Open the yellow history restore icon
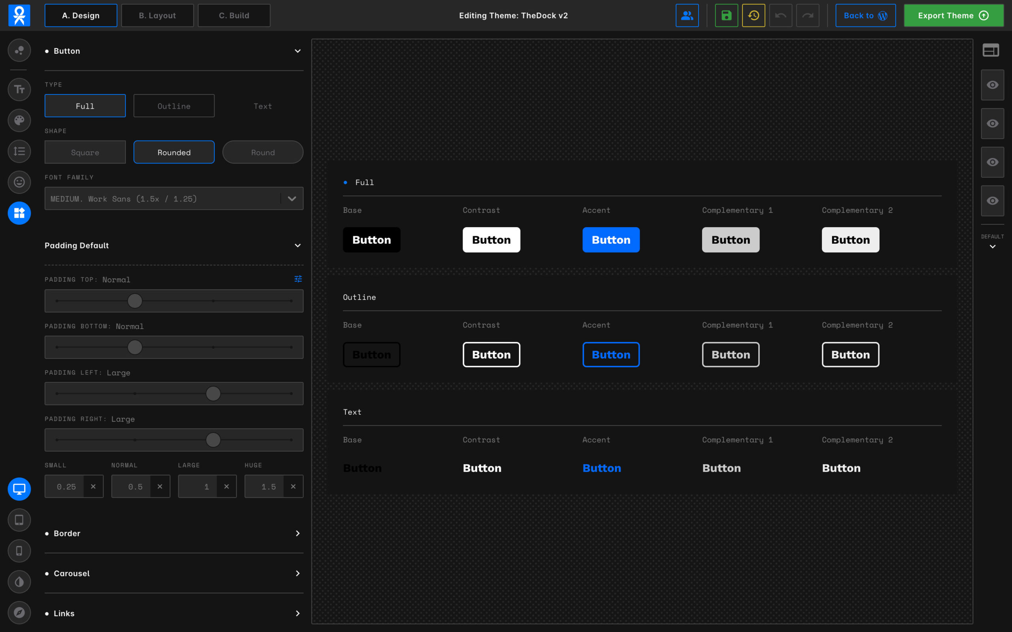Viewport: 1012px width, 632px height. click(x=753, y=15)
